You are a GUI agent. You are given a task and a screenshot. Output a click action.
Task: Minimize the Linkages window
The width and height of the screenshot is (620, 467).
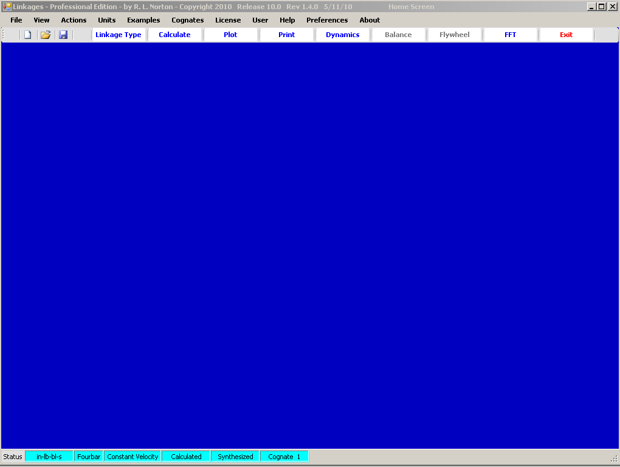(x=591, y=7)
